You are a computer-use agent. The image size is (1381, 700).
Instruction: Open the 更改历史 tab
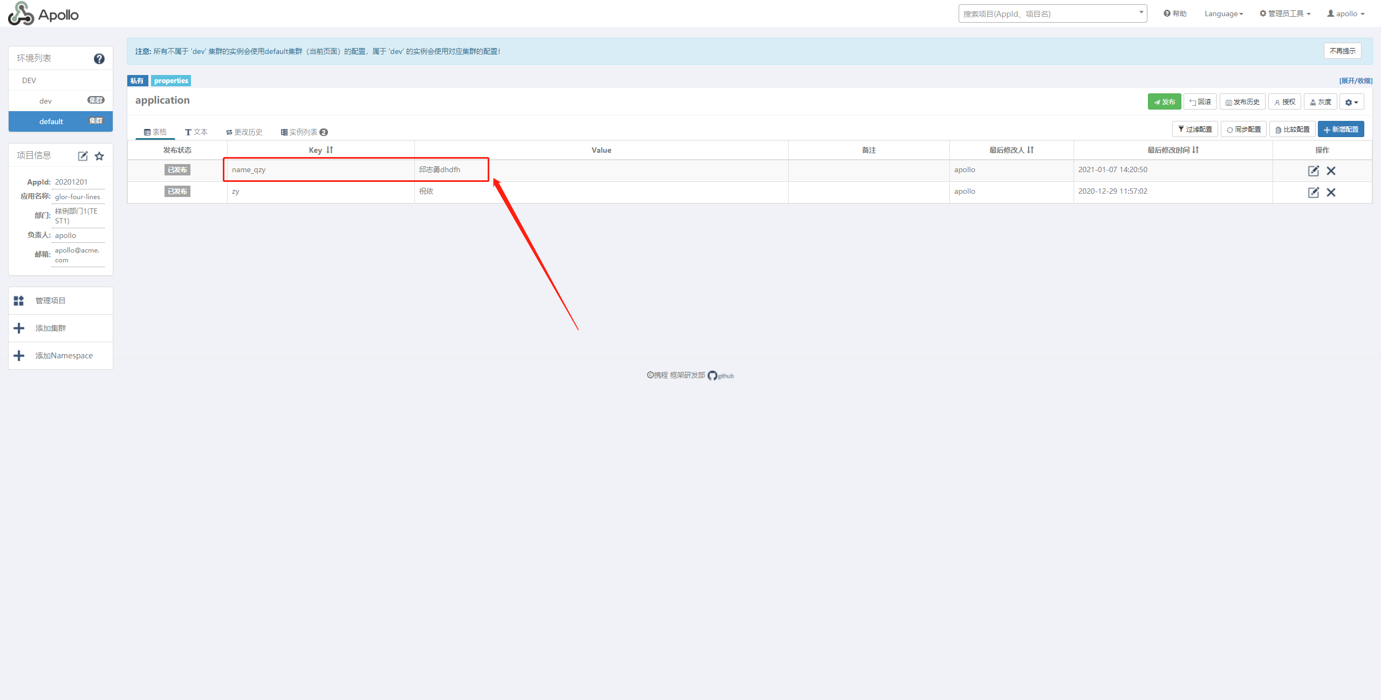(244, 132)
